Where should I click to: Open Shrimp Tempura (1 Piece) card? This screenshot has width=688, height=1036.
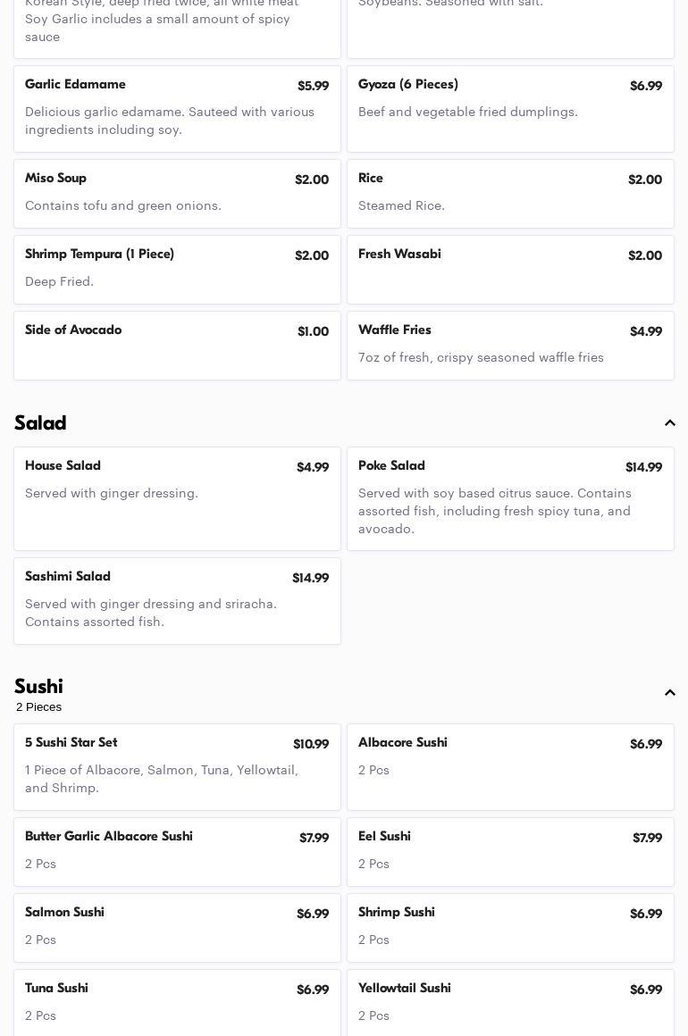click(x=177, y=270)
